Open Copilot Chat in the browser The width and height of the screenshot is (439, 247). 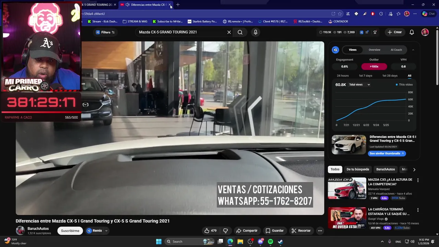click(x=428, y=14)
